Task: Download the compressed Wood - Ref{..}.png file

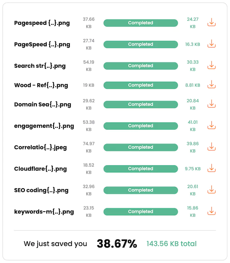Action: [211, 85]
